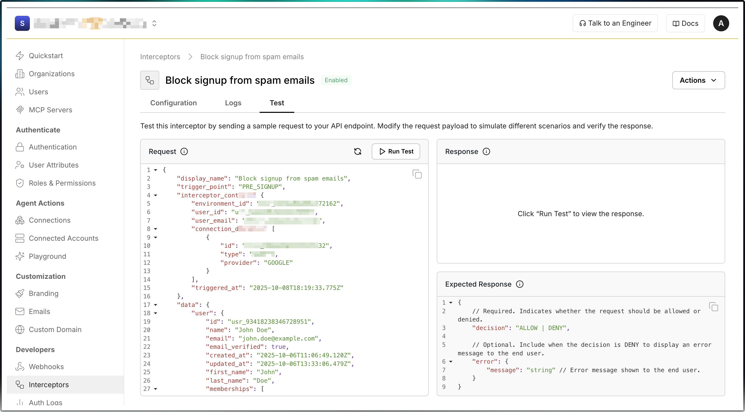Open the Playground from the sidebar

tap(47, 256)
